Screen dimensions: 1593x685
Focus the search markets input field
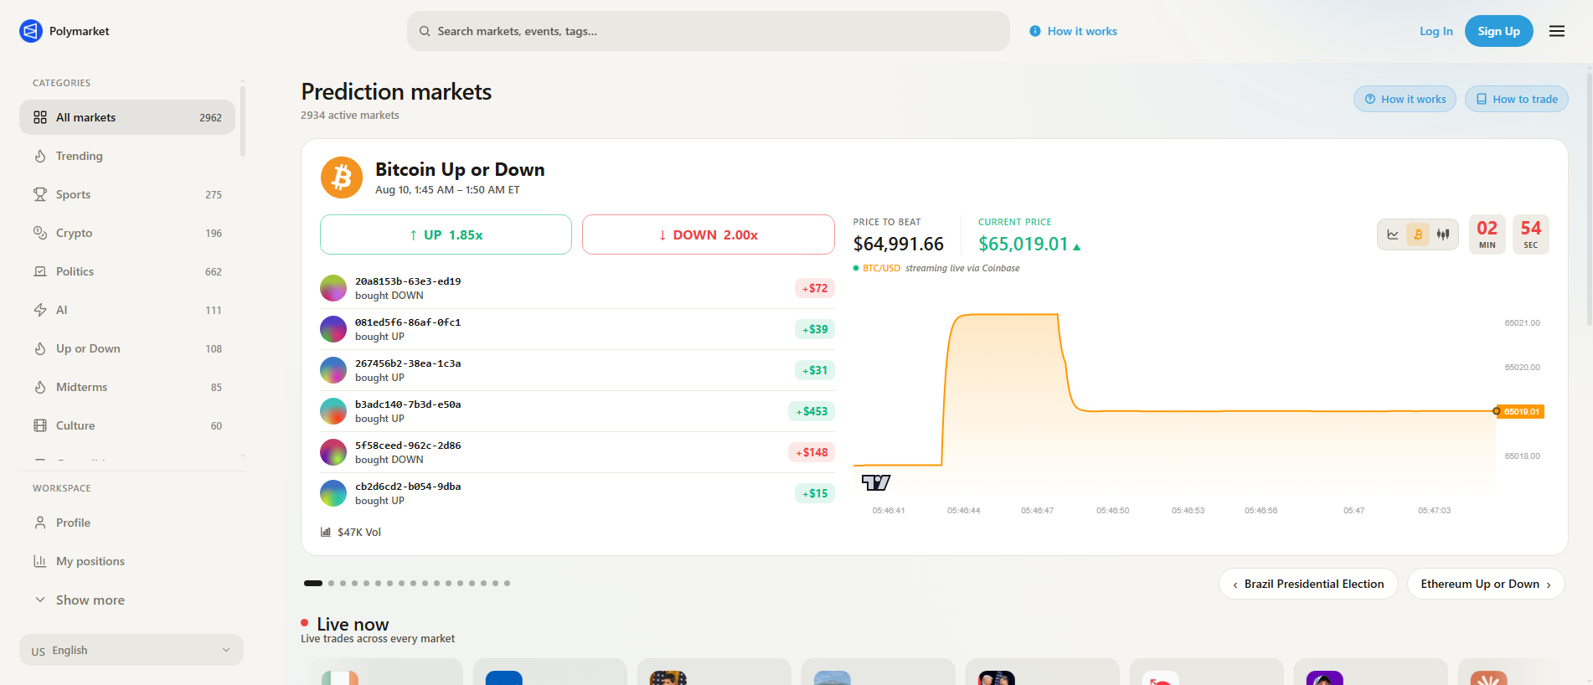tap(709, 31)
